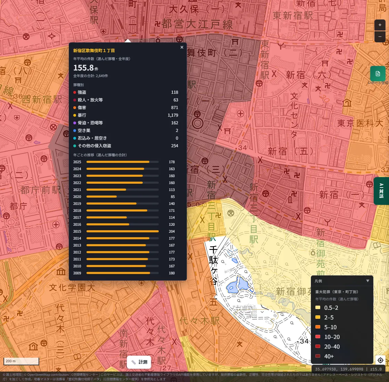Screen dimensions: 389x382
Task: Click the 暴行 crime type row
Action: pos(126,115)
